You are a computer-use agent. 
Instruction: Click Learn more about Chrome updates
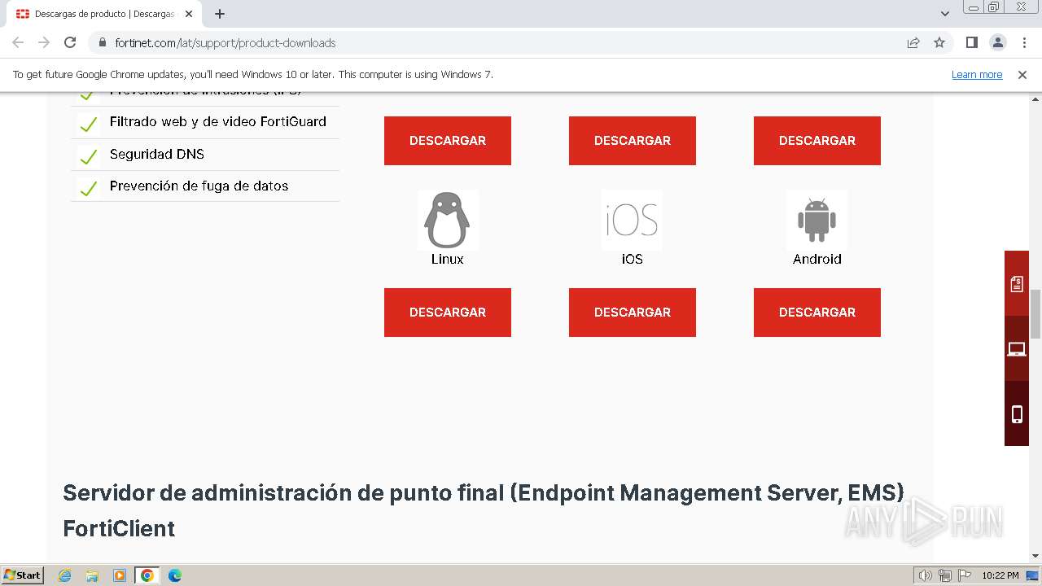pyautogui.click(x=977, y=74)
